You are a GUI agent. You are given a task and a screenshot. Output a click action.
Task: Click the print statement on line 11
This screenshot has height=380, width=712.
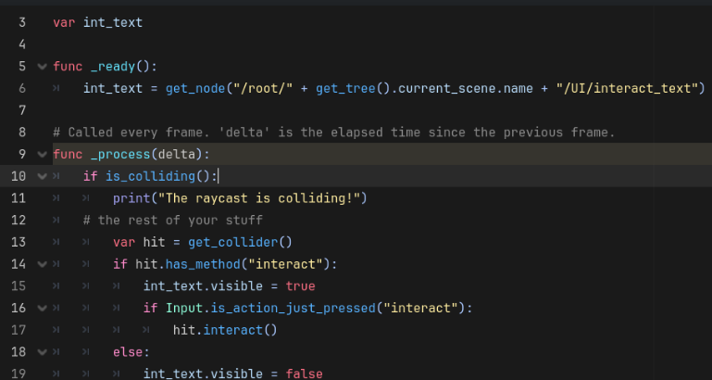tap(240, 198)
